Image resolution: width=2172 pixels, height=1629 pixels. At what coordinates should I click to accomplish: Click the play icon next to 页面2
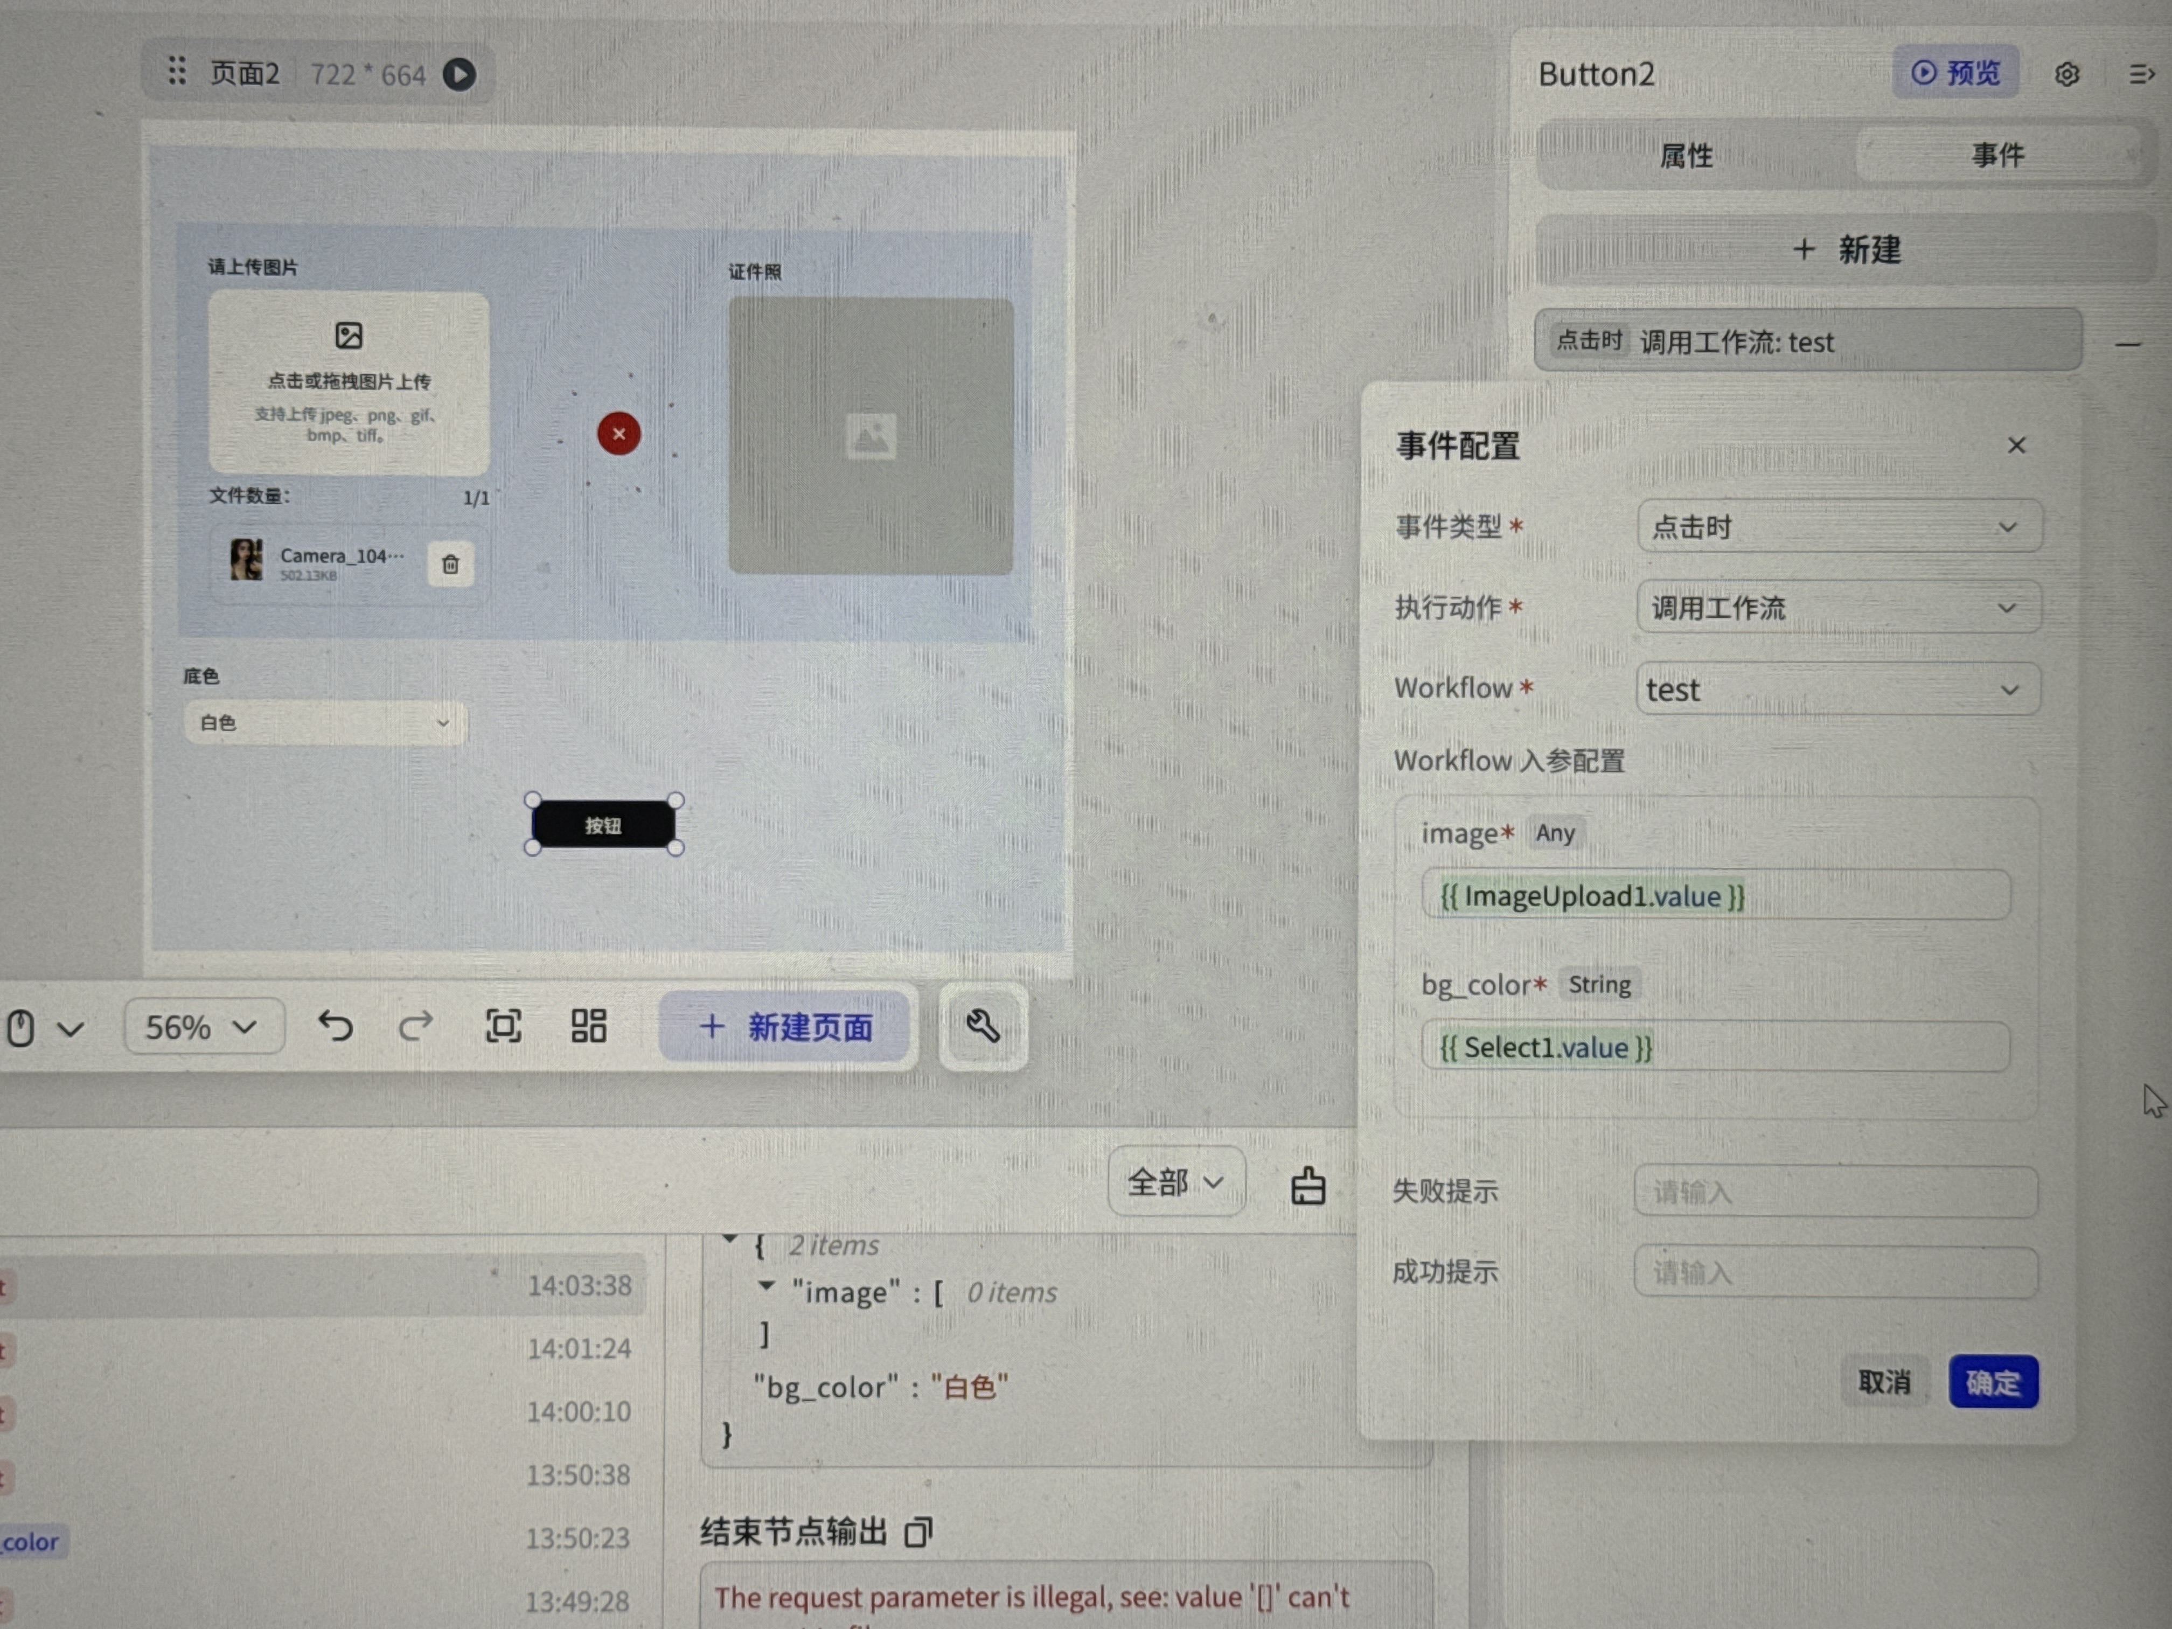(458, 75)
